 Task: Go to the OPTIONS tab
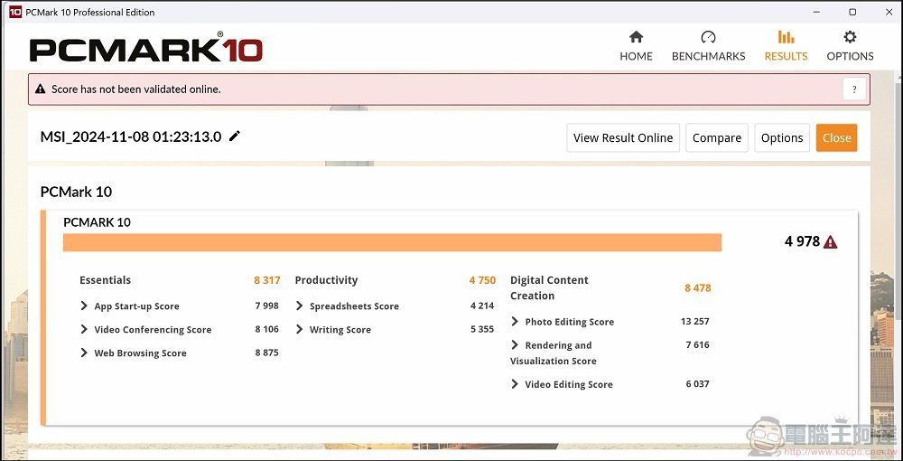pyautogui.click(x=850, y=47)
